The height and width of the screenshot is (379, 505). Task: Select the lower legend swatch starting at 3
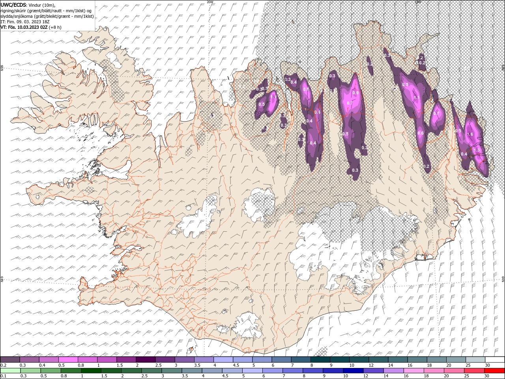tap(172, 371)
